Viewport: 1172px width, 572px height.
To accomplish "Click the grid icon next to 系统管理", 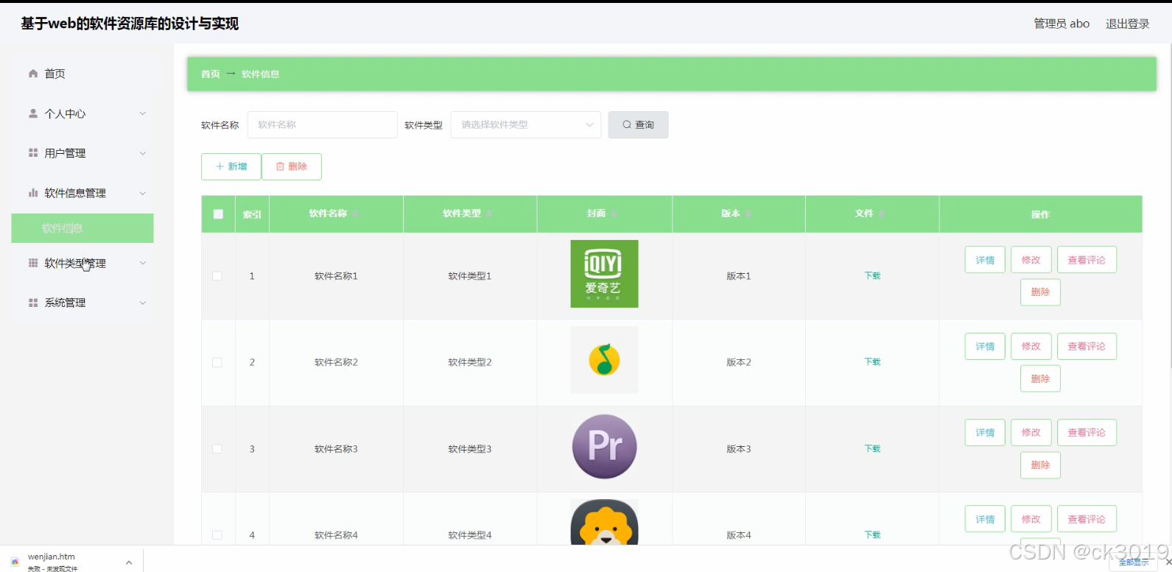I will (33, 303).
